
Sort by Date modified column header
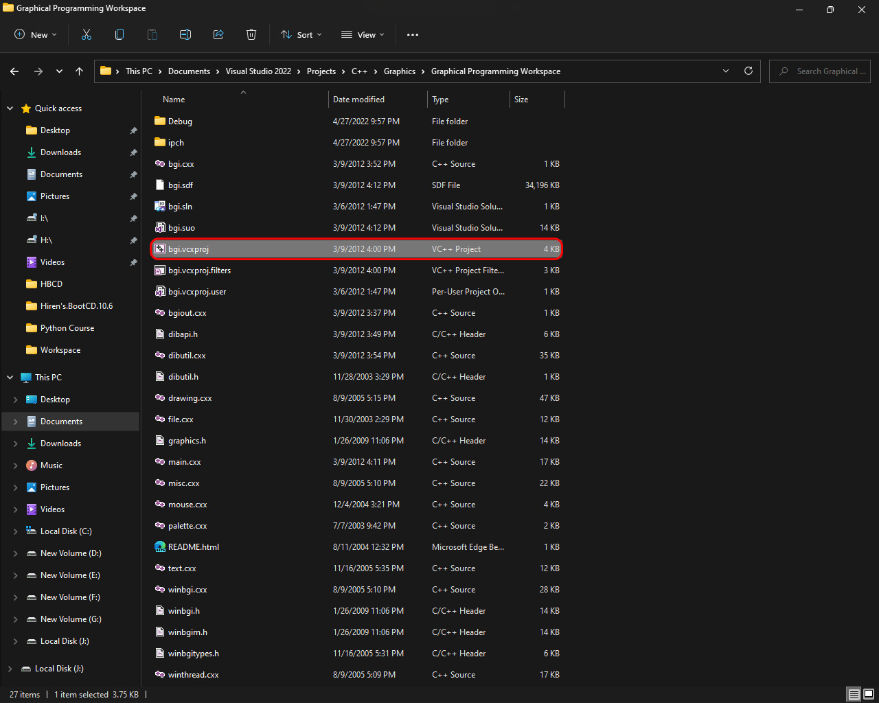click(x=378, y=100)
